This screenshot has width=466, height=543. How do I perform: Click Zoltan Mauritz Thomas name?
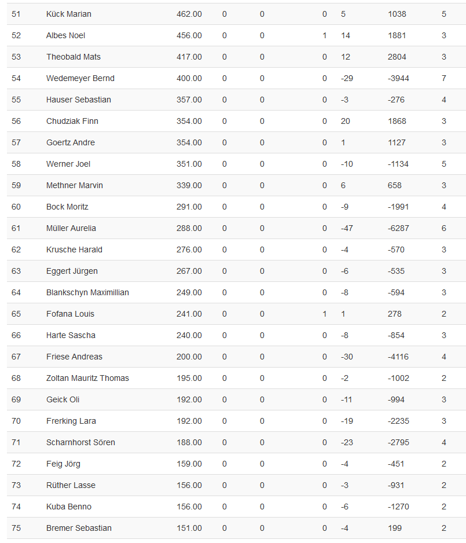[87, 378]
